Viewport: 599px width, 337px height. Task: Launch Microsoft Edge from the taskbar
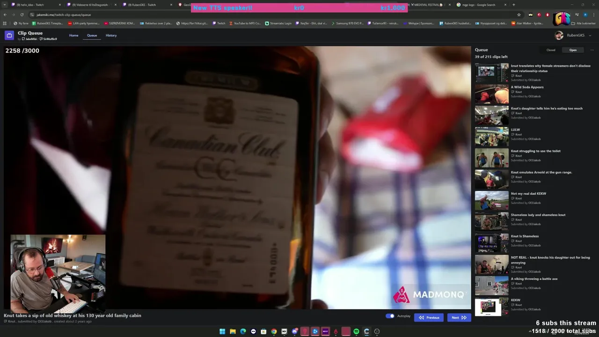click(x=243, y=331)
